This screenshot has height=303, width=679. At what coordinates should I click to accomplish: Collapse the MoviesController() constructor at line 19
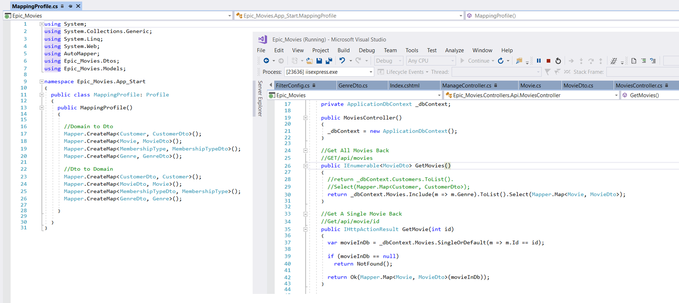(305, 118)
